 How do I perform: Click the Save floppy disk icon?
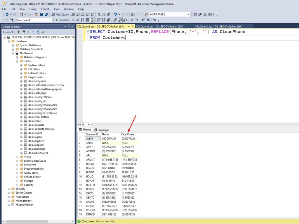click(41, 14)
